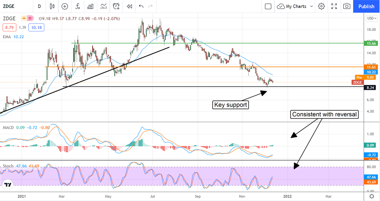Viewport: 380px width, 201px height.
Task: Click the TradingView logo watermark button
Action: pyautogui.click(x=8, y=185)
